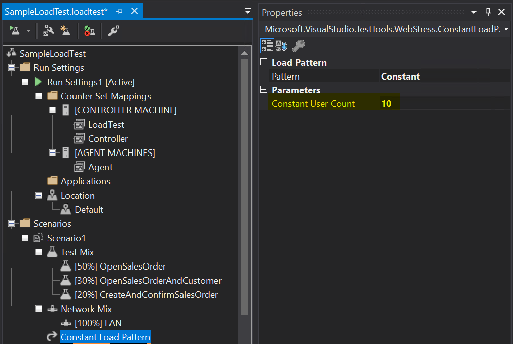Pin the SampleLoadTest.loadtest tab
Screen dimensions: 513x344
point(120,12)
